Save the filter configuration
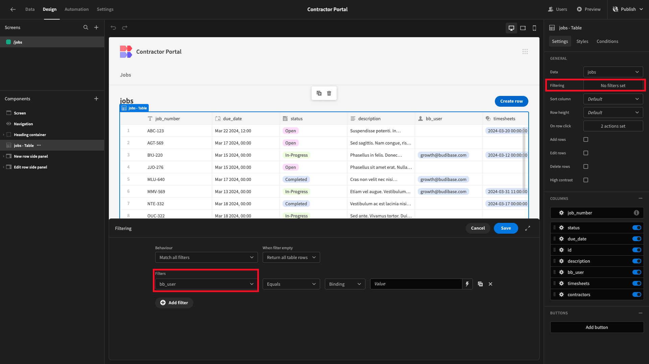649x364 pixels. coord(506,228)
